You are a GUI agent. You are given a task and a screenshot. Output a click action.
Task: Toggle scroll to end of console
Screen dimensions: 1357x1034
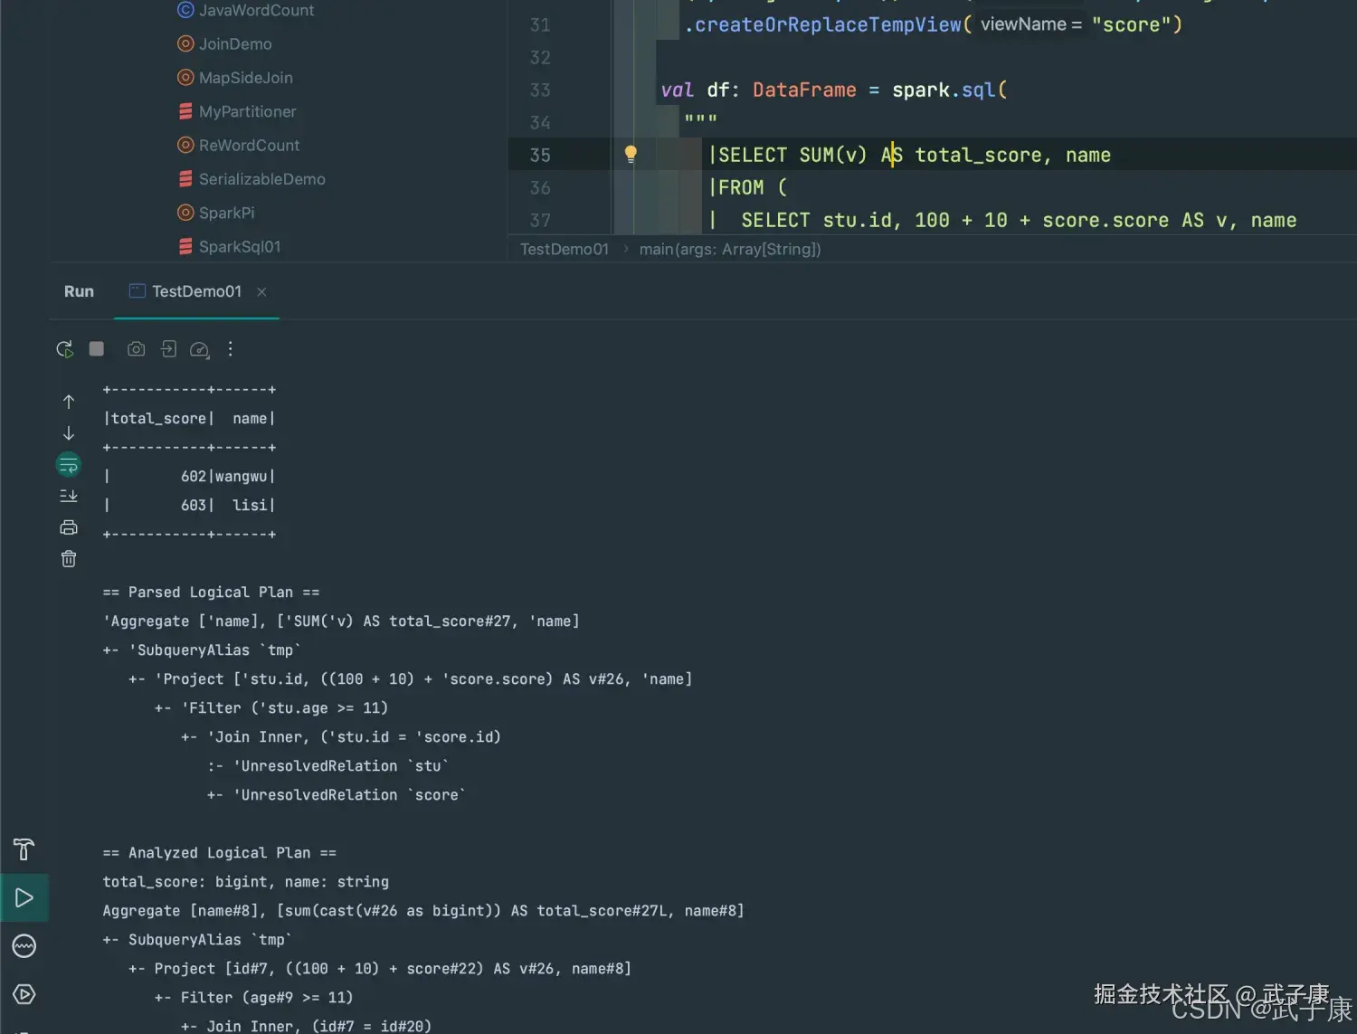point(69,496)
